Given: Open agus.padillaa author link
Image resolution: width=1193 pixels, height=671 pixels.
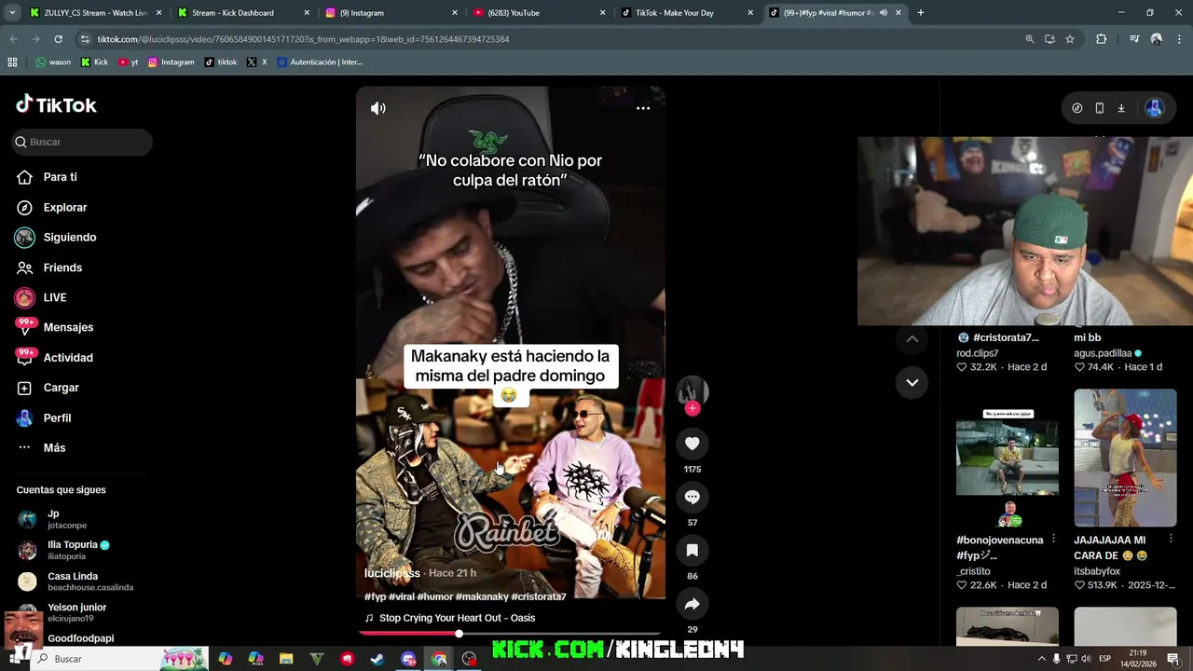Looking at the screenshot, I should [x=1103, y=353].
